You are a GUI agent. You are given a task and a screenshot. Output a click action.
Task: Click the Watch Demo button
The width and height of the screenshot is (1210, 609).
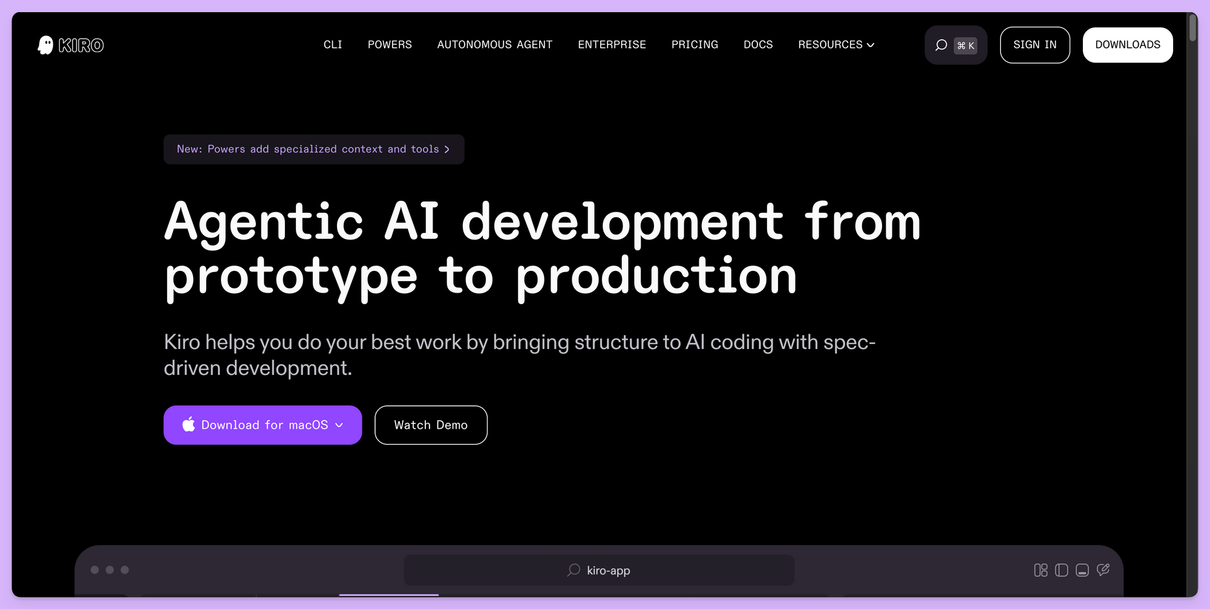pos(431,425)
